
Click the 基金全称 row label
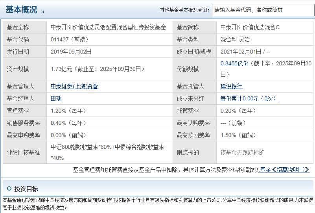pos(18,27)
